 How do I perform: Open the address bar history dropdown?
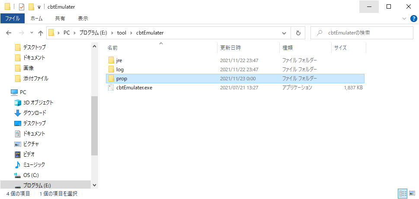click(x=284, y=33)
